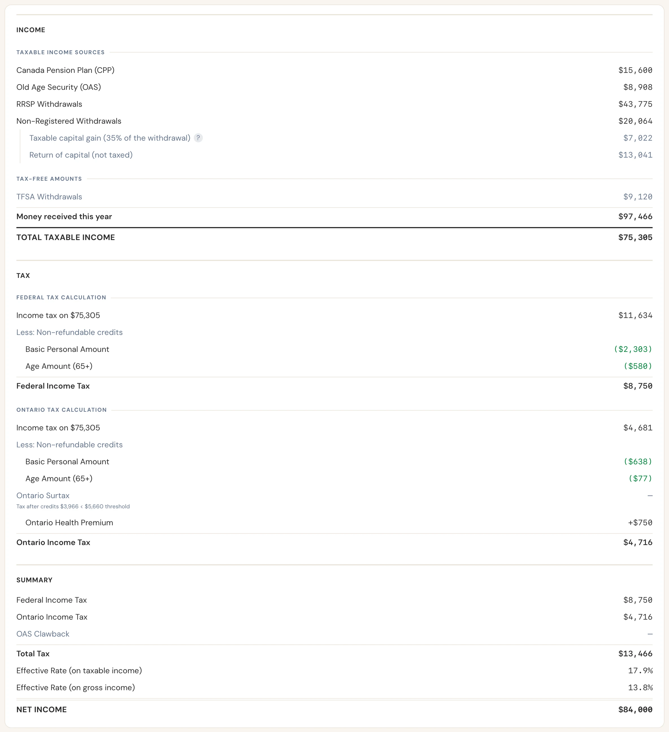Click the surtax threshold note text
The width and height of the screenshot is (669, 732).
(73, 507)
